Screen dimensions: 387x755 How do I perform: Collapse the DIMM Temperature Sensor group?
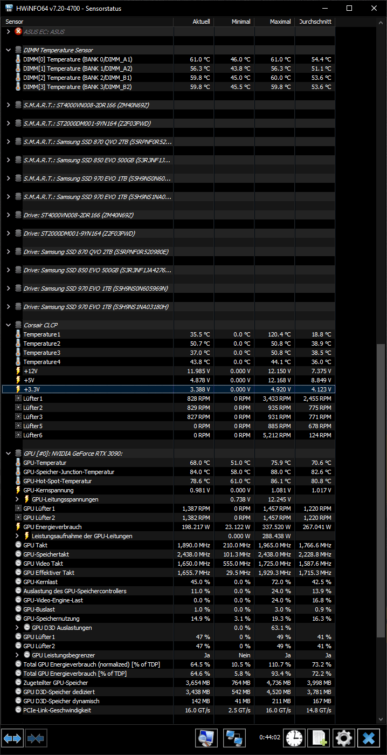click(x=8, y=50)
